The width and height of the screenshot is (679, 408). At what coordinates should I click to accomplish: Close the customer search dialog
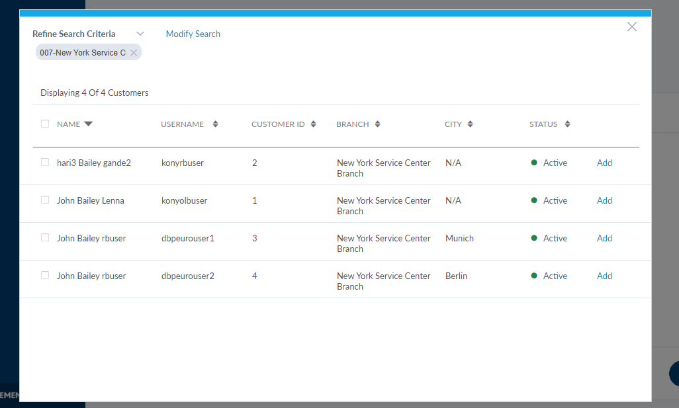[632, 26]
